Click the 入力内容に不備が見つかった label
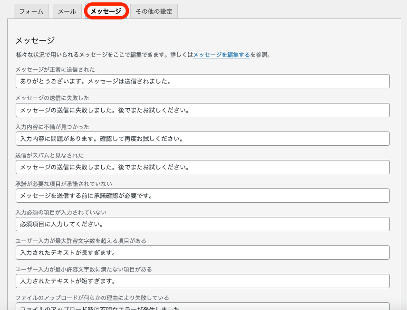The height and width of the screenshot is (310, 407). (x=52, y=127)
